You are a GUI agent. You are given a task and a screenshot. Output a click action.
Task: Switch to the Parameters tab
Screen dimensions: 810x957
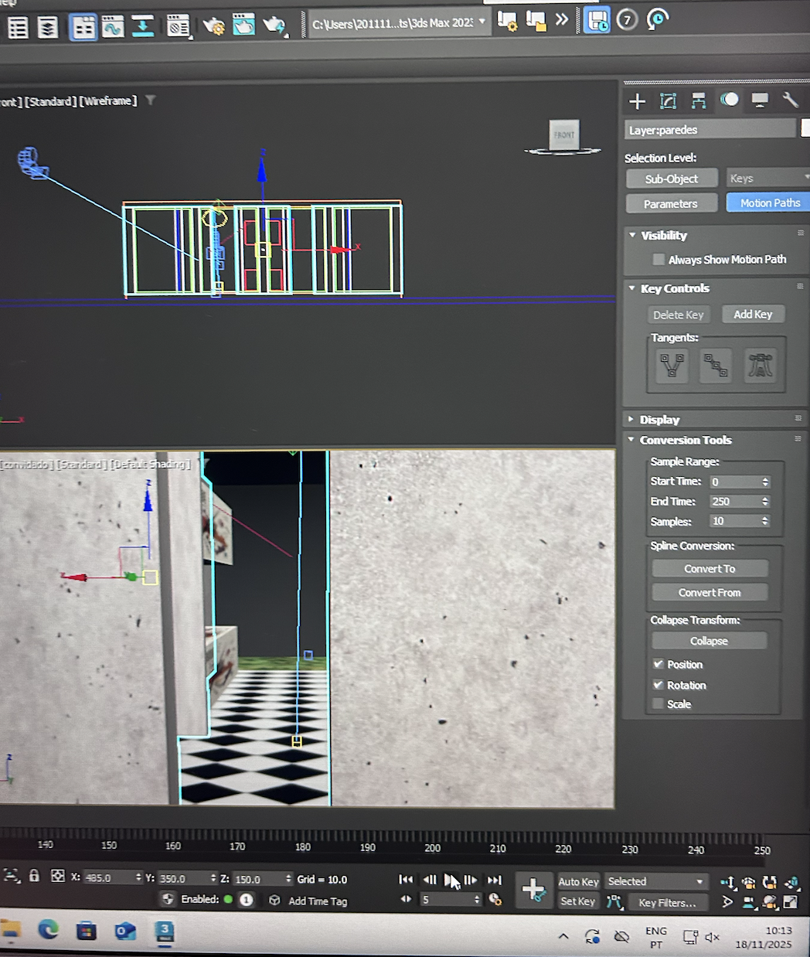tap(671, 204)
